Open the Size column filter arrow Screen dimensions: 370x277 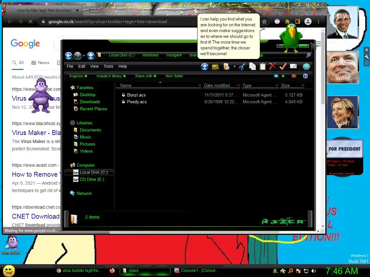coord(303,85)
